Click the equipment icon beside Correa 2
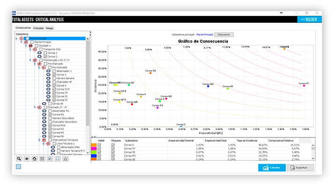The height and width of the screenshot is (186, 335). [39, 56]
